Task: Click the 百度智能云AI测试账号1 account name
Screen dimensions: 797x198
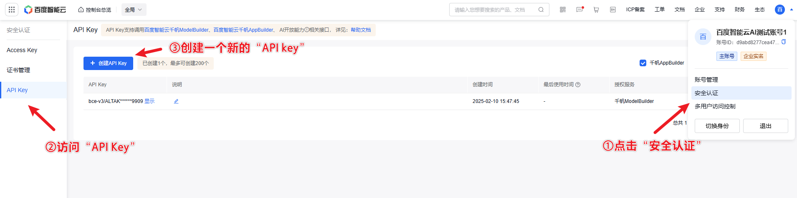Action: pos(751,33)
